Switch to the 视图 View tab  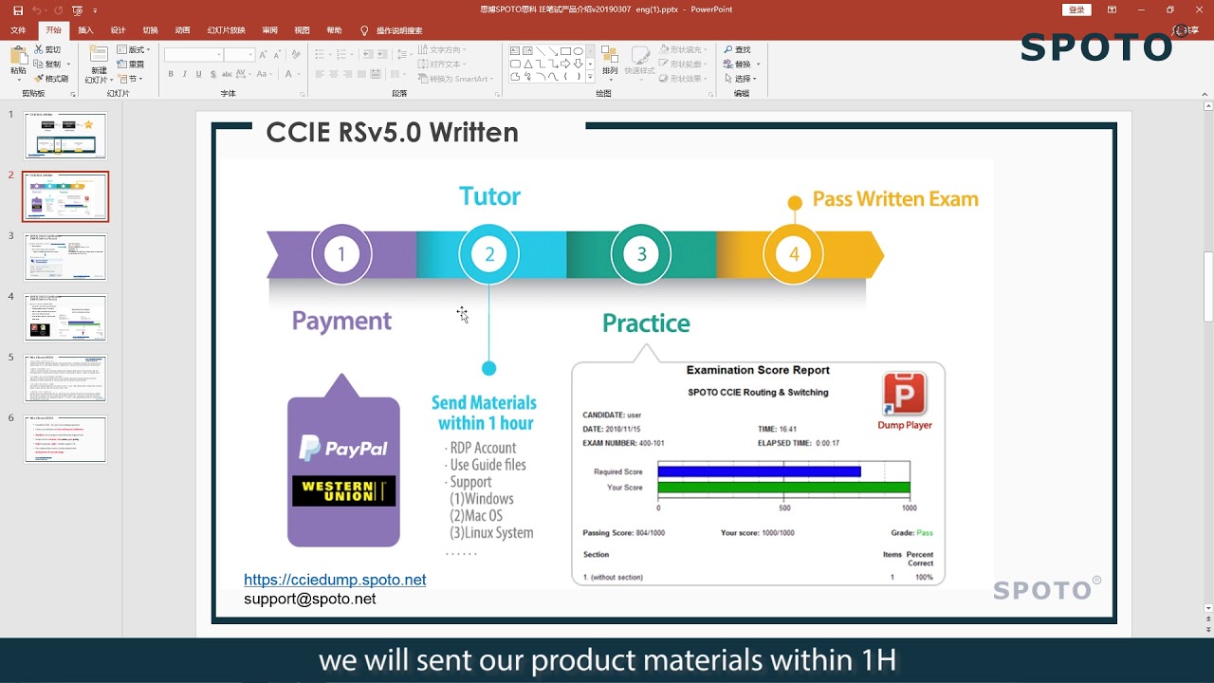tap(302, 30)
